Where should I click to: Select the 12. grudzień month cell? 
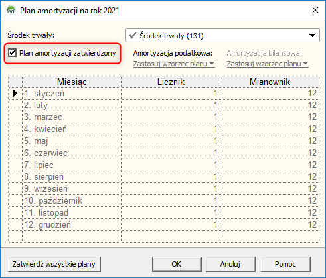pyautogui.click(x=72, y=225)
